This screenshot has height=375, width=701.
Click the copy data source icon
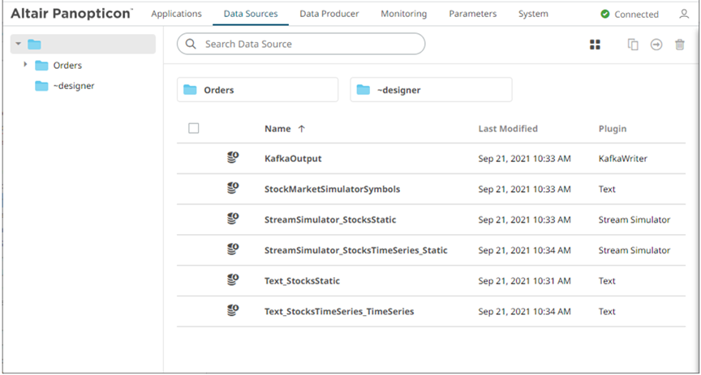633,45
